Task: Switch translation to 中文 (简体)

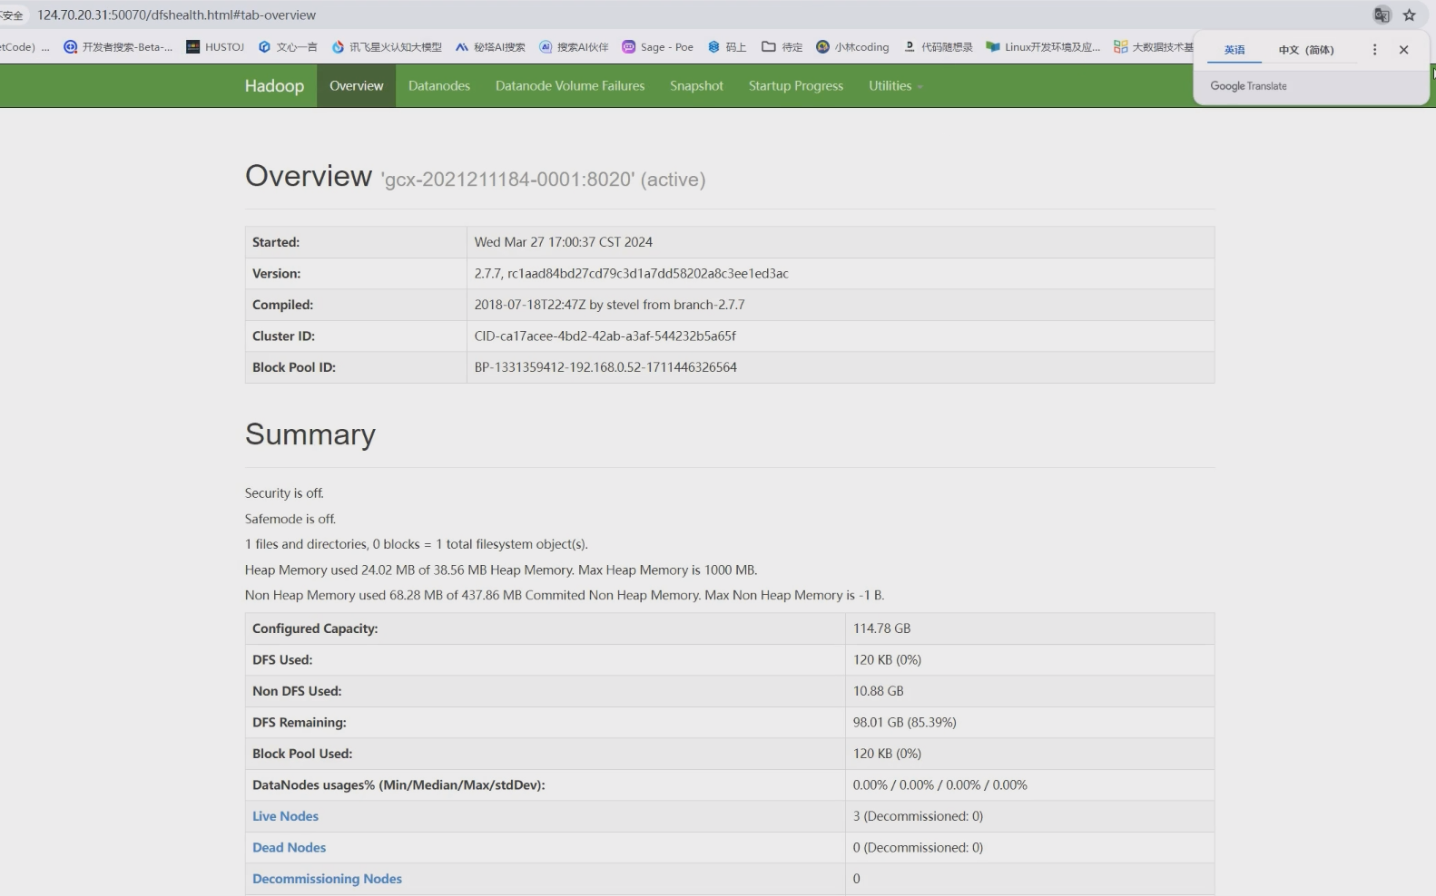Action: click(x=1306, y=50)
